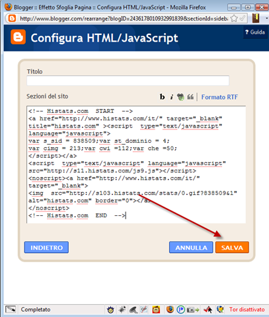The height and width of the screenshot is (317, 269).
Task: Click the brown bookmarks book icon
Action: (x=256, y=18)
